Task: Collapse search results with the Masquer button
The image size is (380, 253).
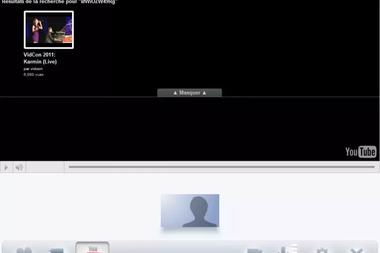Action: tap(190, 93)
